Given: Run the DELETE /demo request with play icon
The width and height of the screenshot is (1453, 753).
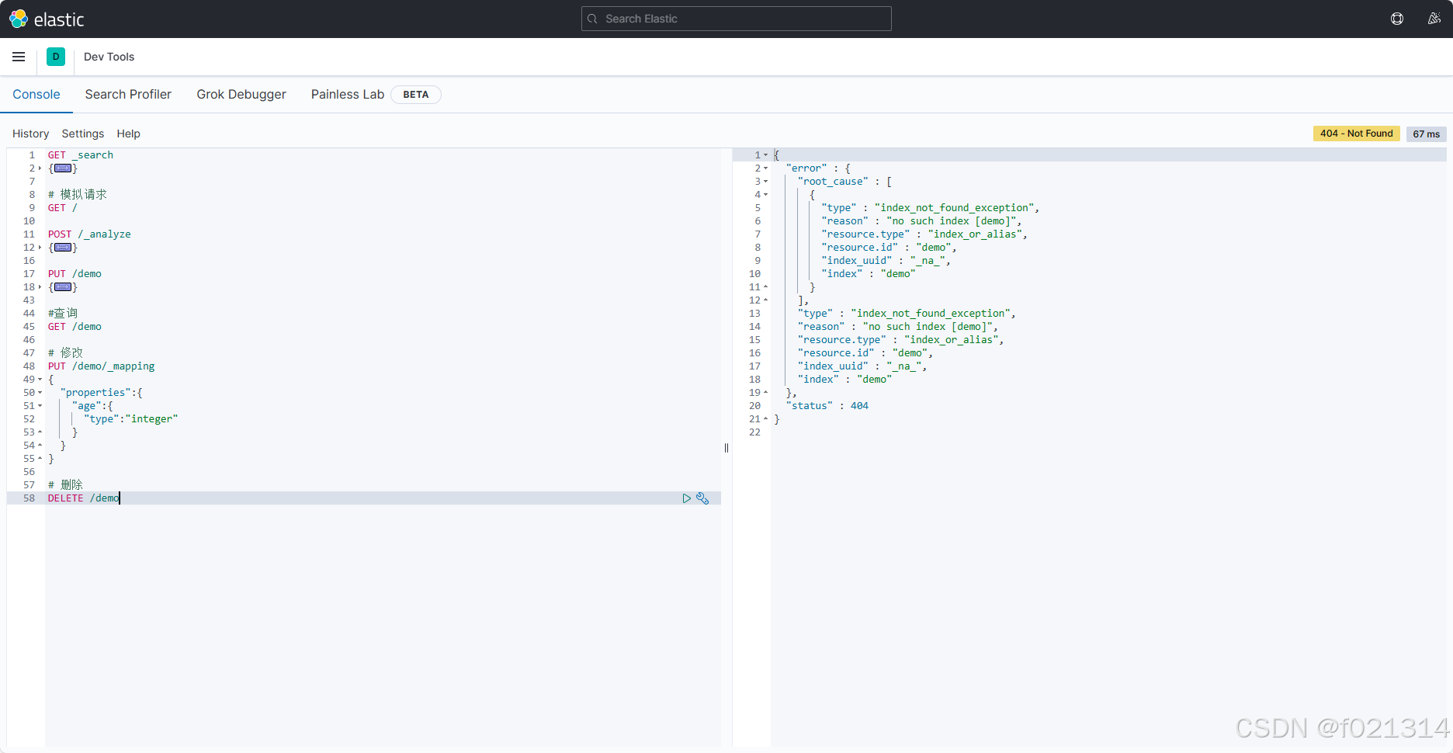Looking at the screenshot, I should [x=687, y=498].
